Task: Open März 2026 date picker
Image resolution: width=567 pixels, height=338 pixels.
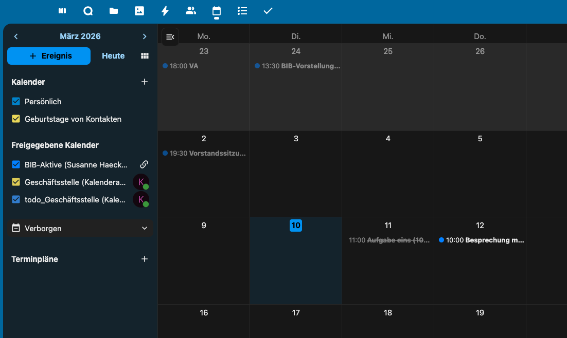Action: click(x=80, y=36)
